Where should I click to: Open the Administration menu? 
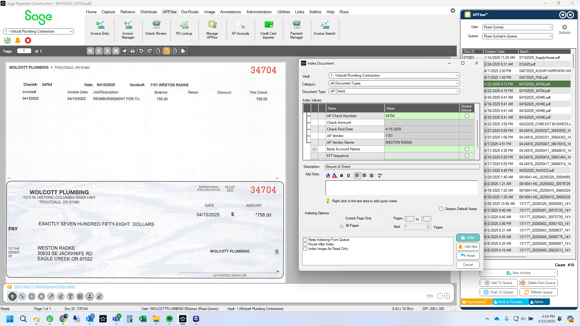[x=259, y=12]
